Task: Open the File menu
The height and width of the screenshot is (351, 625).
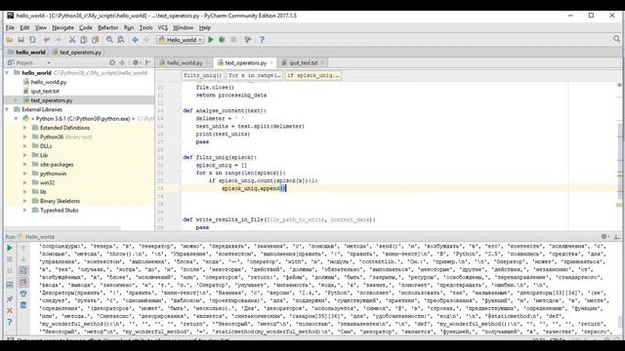Action: (x=10, y=28)
